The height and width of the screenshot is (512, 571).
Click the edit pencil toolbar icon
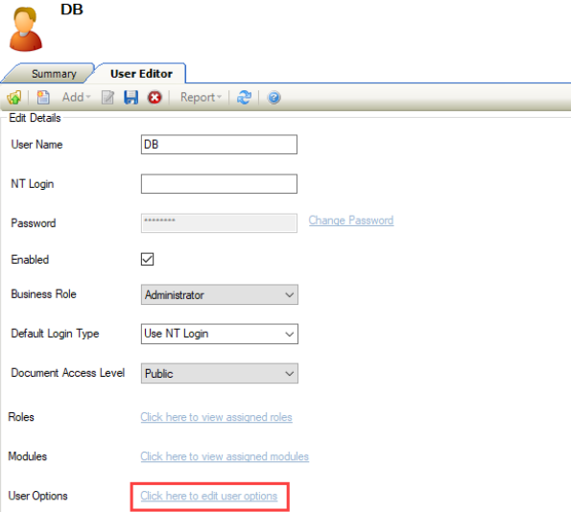coord(107,98)
